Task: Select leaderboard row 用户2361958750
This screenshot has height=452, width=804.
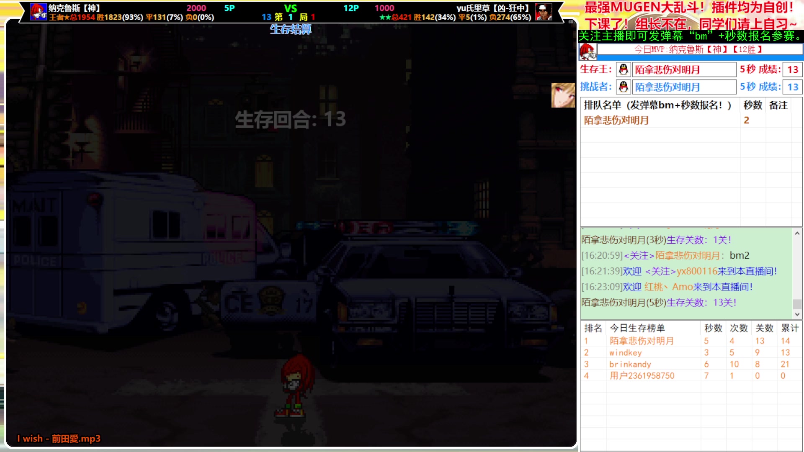Action: point(691,376)
